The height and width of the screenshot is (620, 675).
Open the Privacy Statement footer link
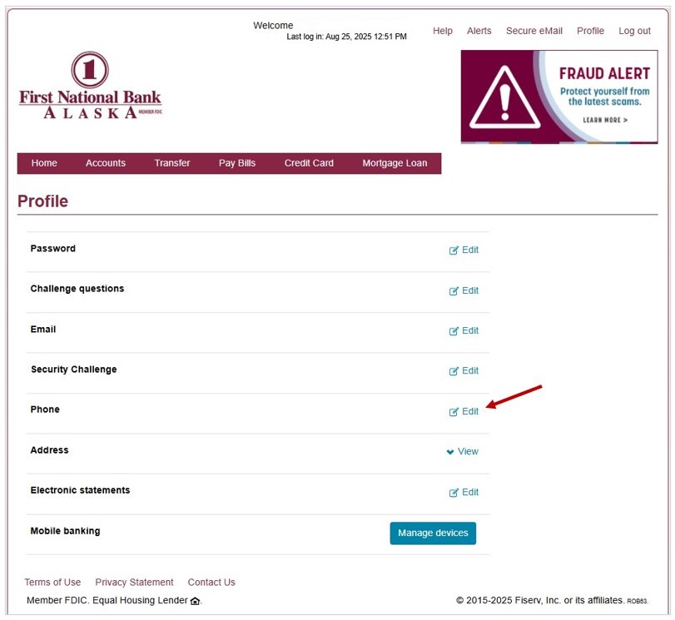[x=134, y=582]
